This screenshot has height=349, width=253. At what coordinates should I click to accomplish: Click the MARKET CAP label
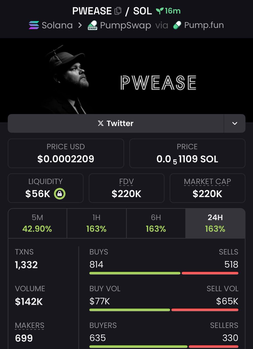(x=207, y=181)
